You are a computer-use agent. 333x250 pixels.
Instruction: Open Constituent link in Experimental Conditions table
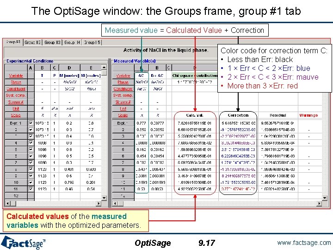click(x=16, y=88)
